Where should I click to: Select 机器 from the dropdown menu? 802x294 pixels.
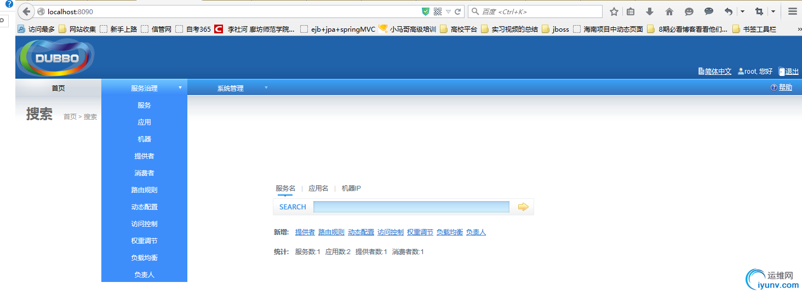click(144, 139)
